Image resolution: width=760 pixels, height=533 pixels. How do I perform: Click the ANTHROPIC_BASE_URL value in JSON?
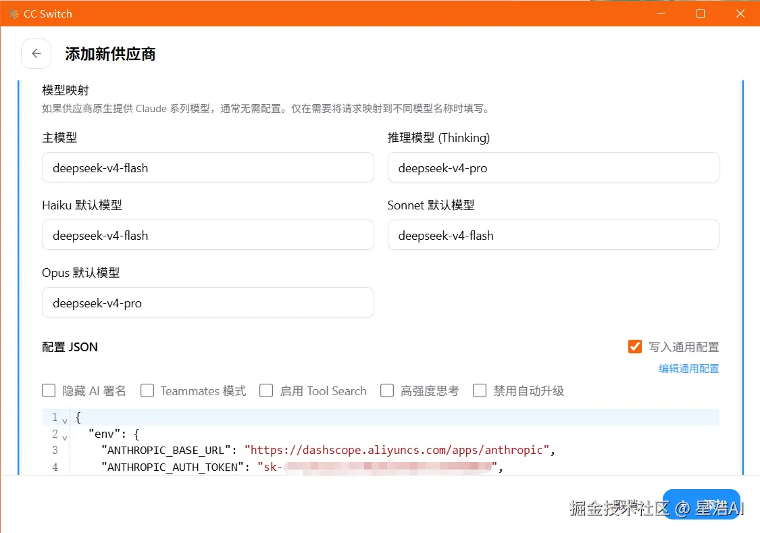[397, 450]
